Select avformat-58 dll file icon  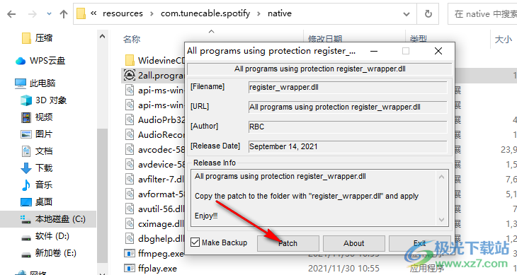130,194
